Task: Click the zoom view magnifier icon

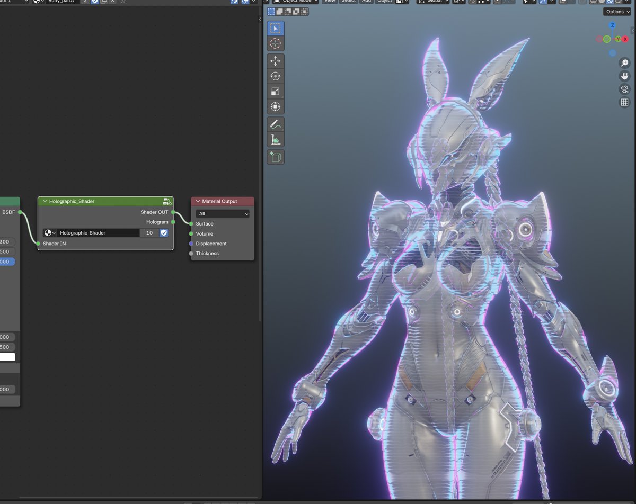Action: (x=624, y=62)
